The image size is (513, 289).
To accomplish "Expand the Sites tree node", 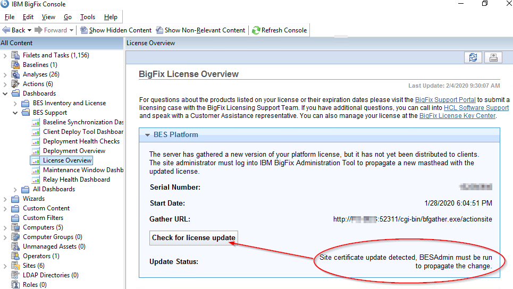I will 5,266.
